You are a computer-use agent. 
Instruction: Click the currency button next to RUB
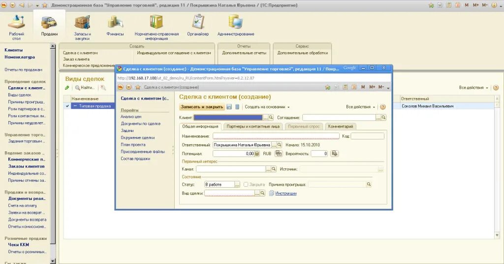tap(279, 154)
